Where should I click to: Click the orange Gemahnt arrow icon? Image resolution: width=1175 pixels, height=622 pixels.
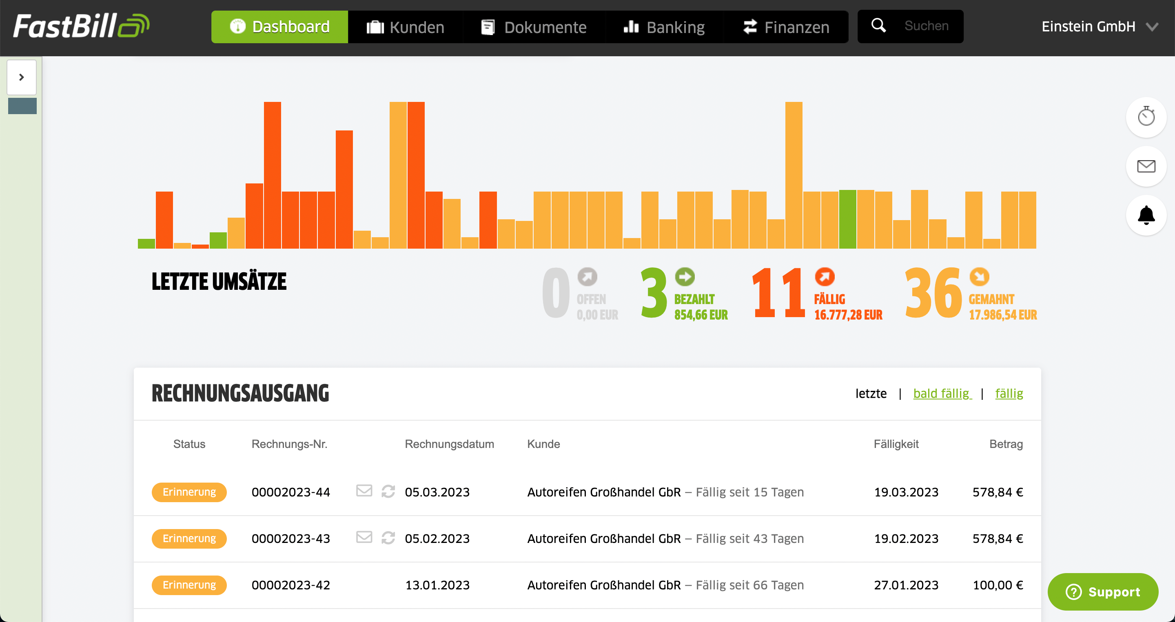pos(979,277)
